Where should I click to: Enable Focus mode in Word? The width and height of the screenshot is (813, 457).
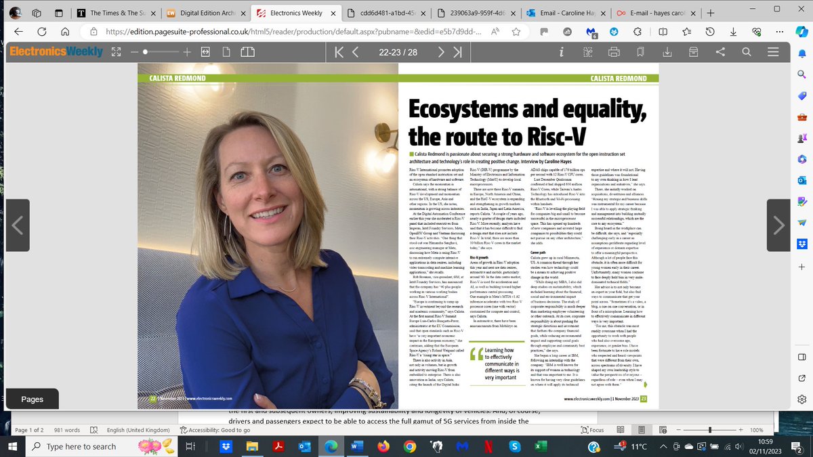point(591,430)
